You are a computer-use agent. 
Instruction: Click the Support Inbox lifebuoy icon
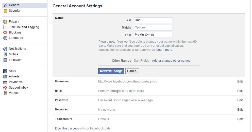5,88
